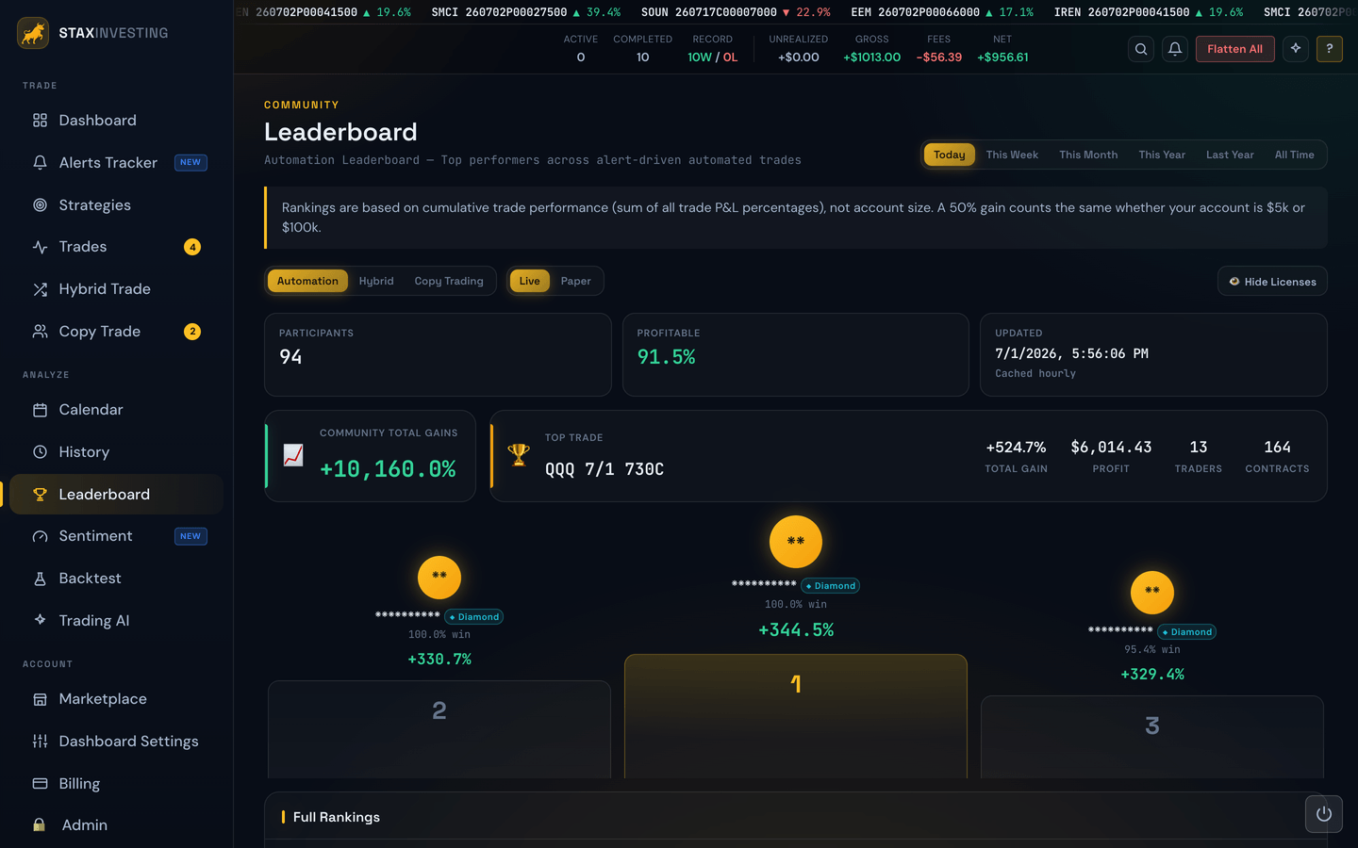1358x848 pixels.
Task: Click the Diamond badge of the +344.5% trader
Action: coord(831,586)
